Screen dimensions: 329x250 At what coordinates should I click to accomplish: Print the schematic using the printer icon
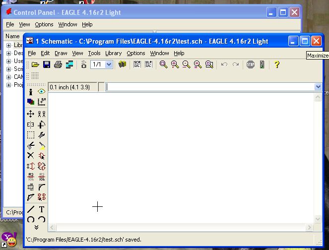tap(58, 64)
